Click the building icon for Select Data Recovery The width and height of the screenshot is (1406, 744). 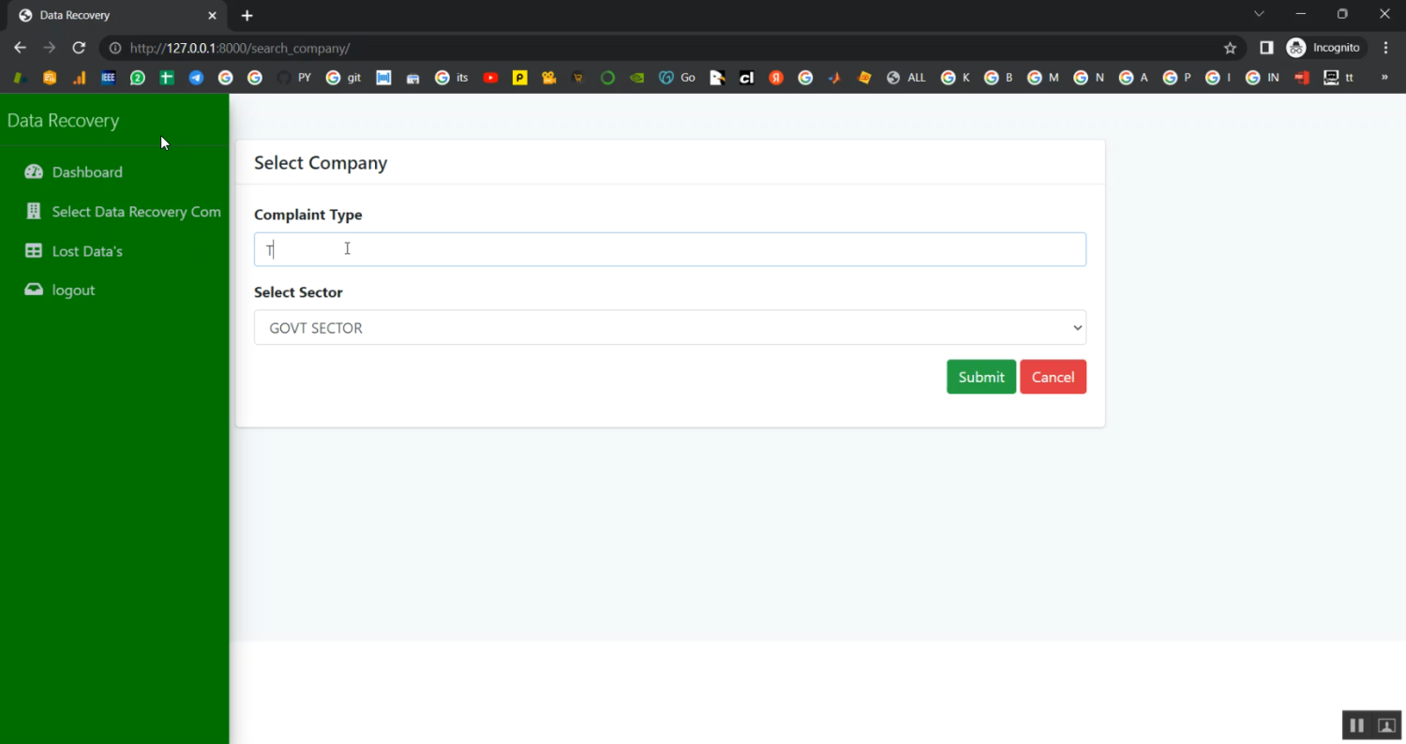[34, 211]
